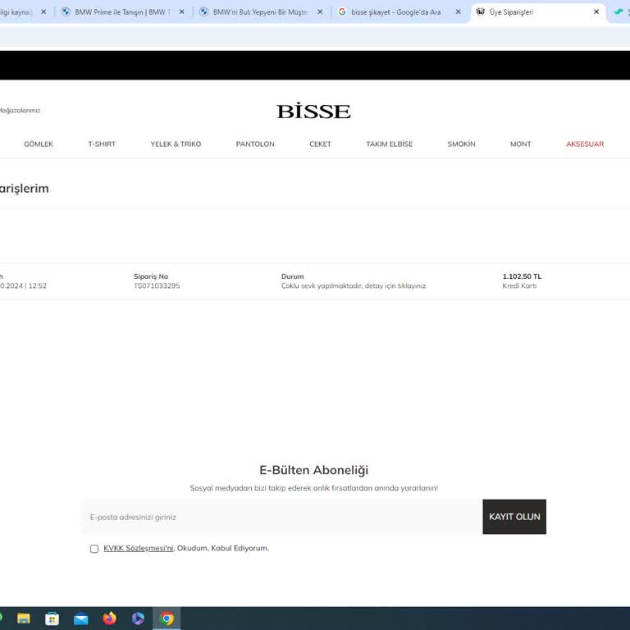This screenshot has width=630, height=630.
Task: Click the Mağazalarımız link
Action: tap(20, 111)
